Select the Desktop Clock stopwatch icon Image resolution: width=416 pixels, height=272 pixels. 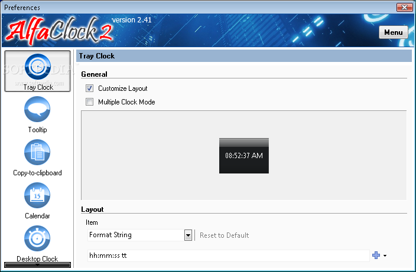tap(37, 238)
